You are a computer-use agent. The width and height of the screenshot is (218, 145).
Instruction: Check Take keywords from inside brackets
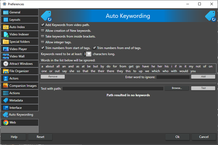(43, 36)
